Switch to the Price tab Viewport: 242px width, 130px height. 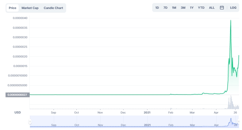13,8
